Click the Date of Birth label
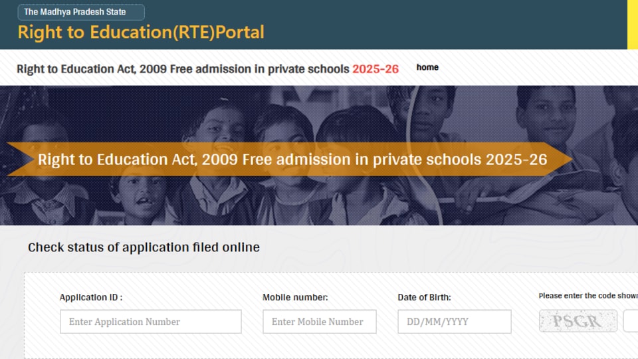Screen dimensions: 638x359 pyautogui.click(x=424, y=297)
